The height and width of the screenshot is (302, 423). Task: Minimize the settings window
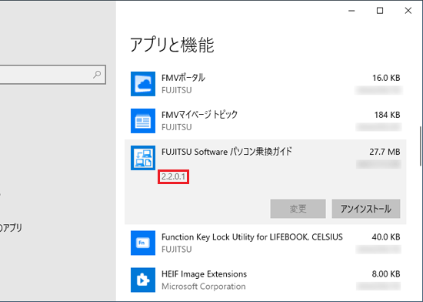(x=351, y=11)
